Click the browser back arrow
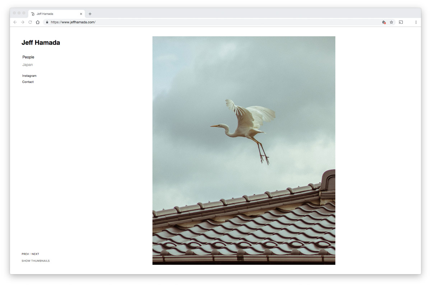The width and height of the screenshot is (431, 286). (15, 22)
